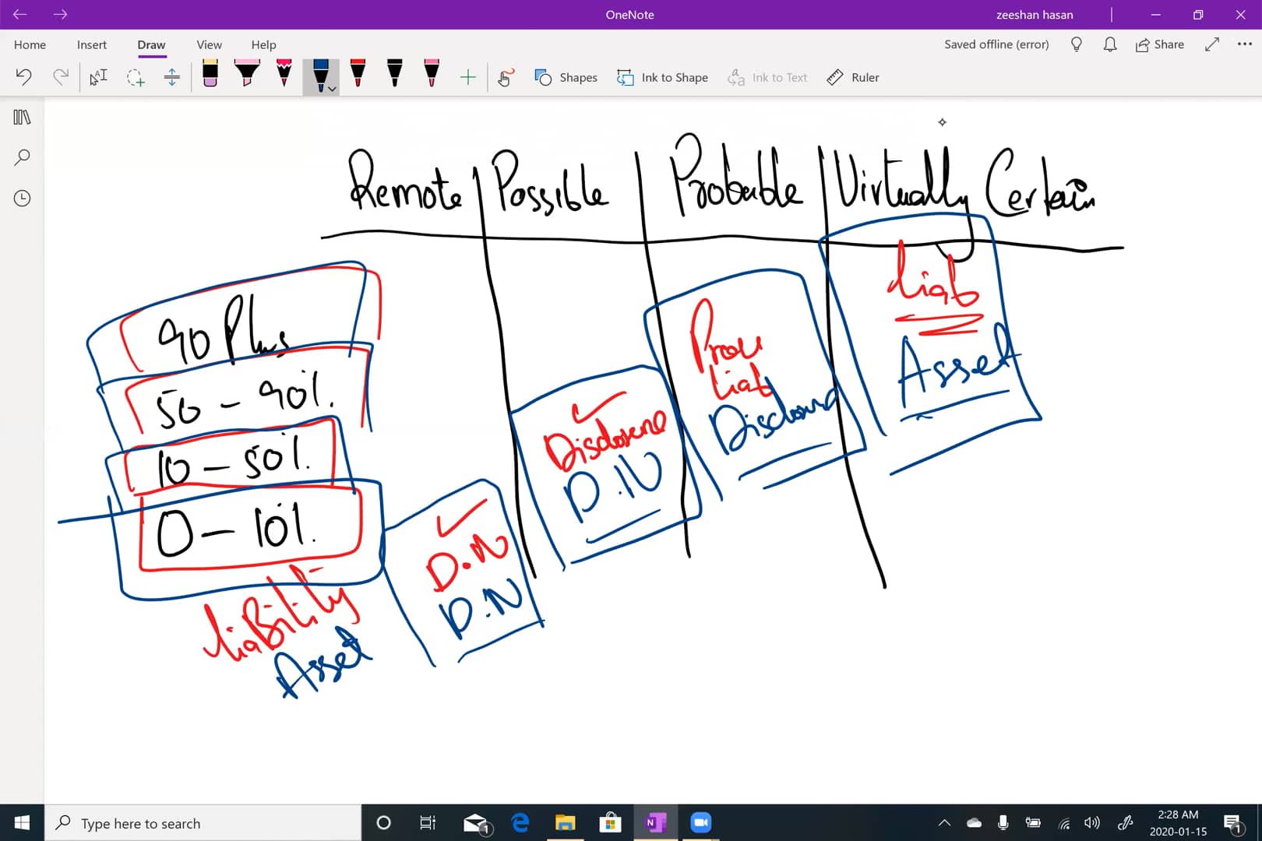
Task: Click the OneNote taskbar icon
Action: (656, 823)
